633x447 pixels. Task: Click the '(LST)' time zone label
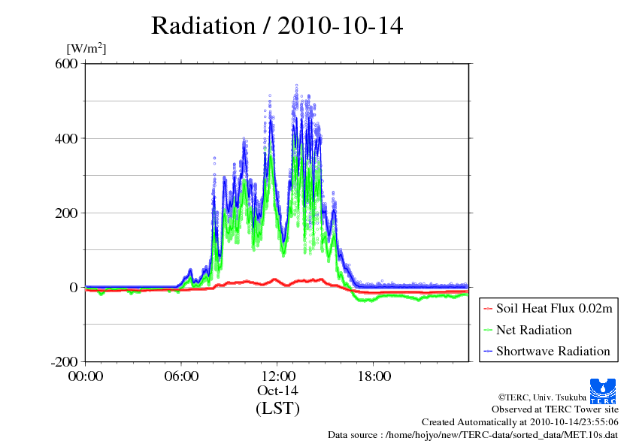tap(277, 408)
